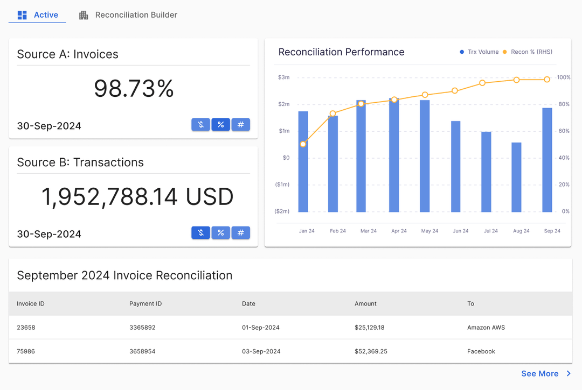
Task: Display Source B transaction count
Action: pyautogui.click(x=240, y=233)
